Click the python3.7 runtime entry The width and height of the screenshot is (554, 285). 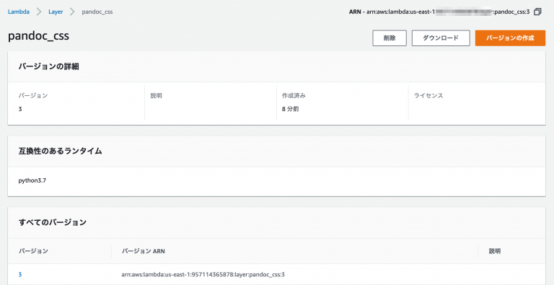tap(32, 180)
